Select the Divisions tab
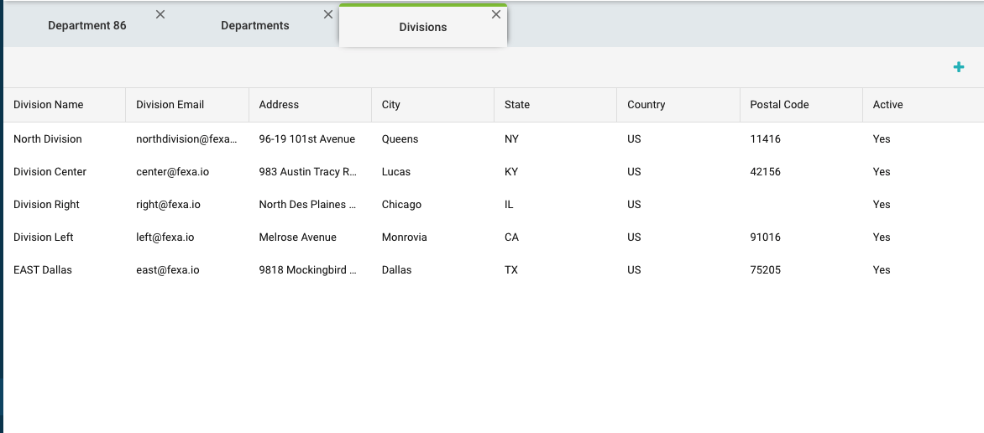The height and width of the screenshot is (433, 984). click(422, 27)
